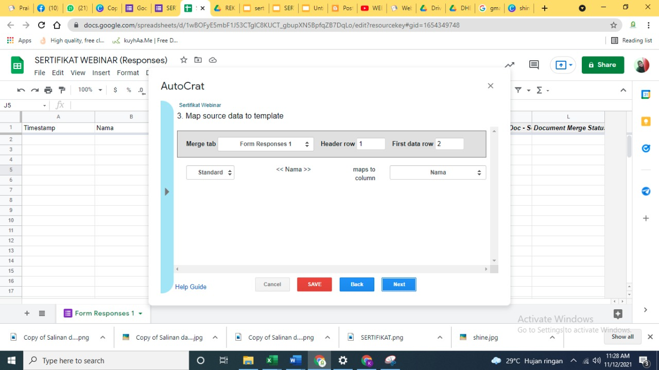The image size is (659, 370).
Task: Expand the AutoCrat steps sidebar arrow
Action: click(x=167, y=191)
